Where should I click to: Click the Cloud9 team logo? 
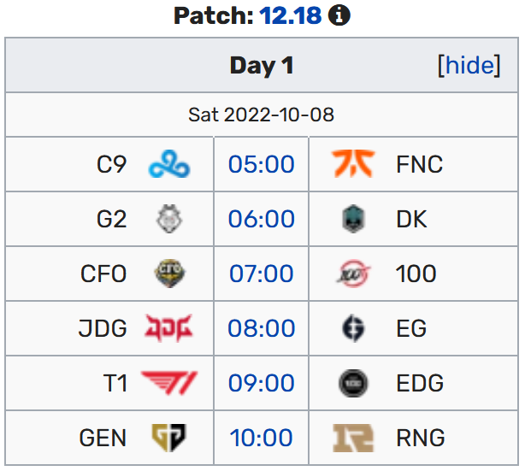click(x=168, y=164)
